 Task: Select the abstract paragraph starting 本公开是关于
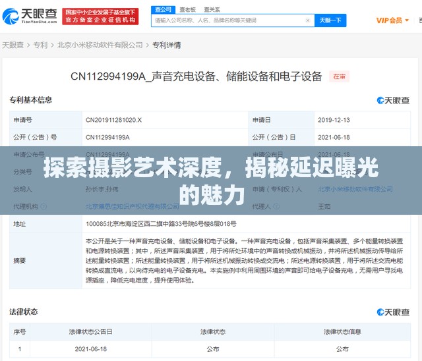245,261
